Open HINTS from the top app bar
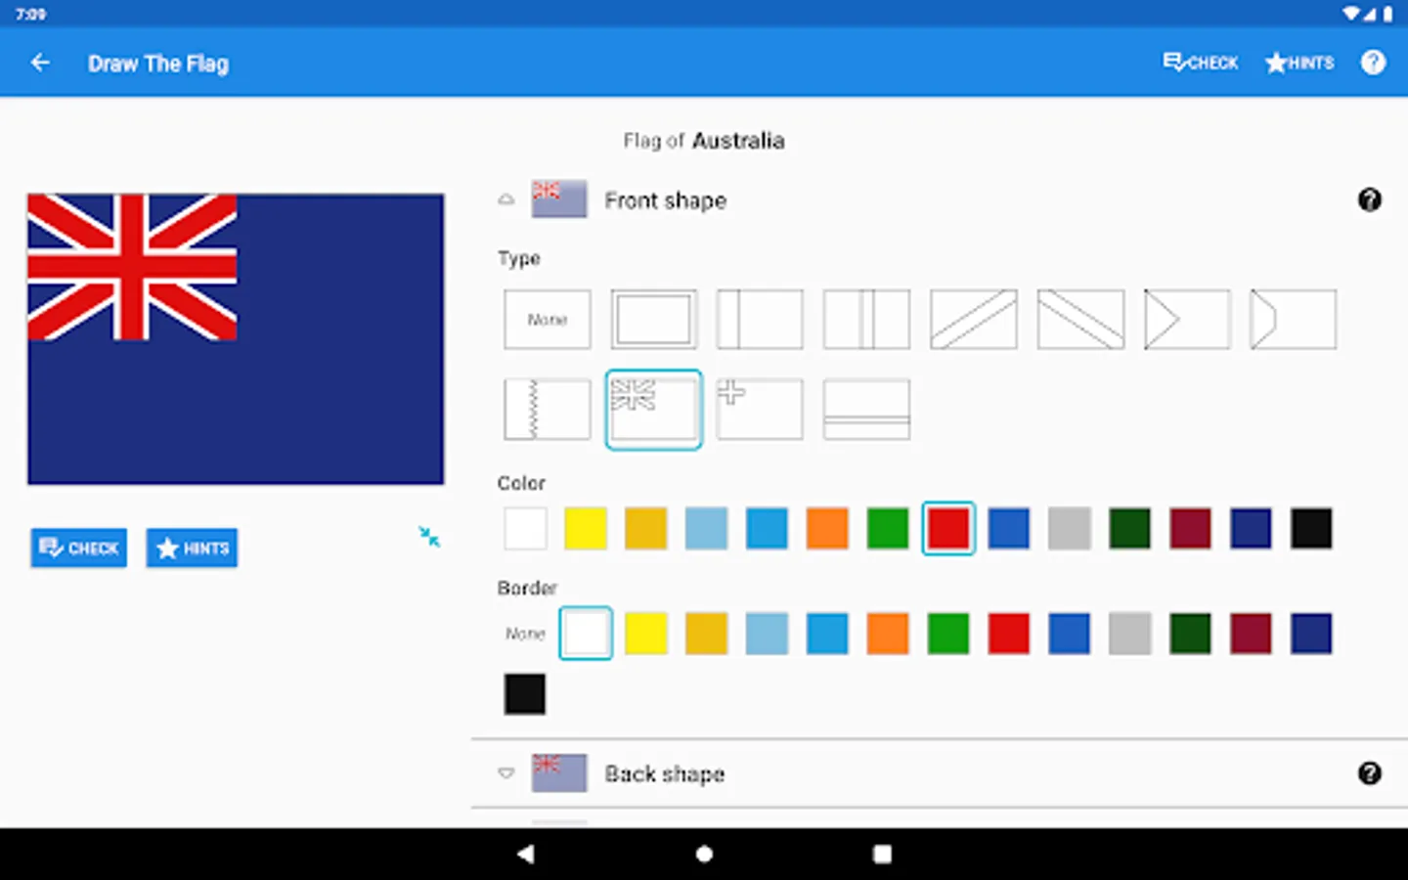The width and height of the screenshot is (1408, 880). pyautogui.click(x=1299, y=64)
